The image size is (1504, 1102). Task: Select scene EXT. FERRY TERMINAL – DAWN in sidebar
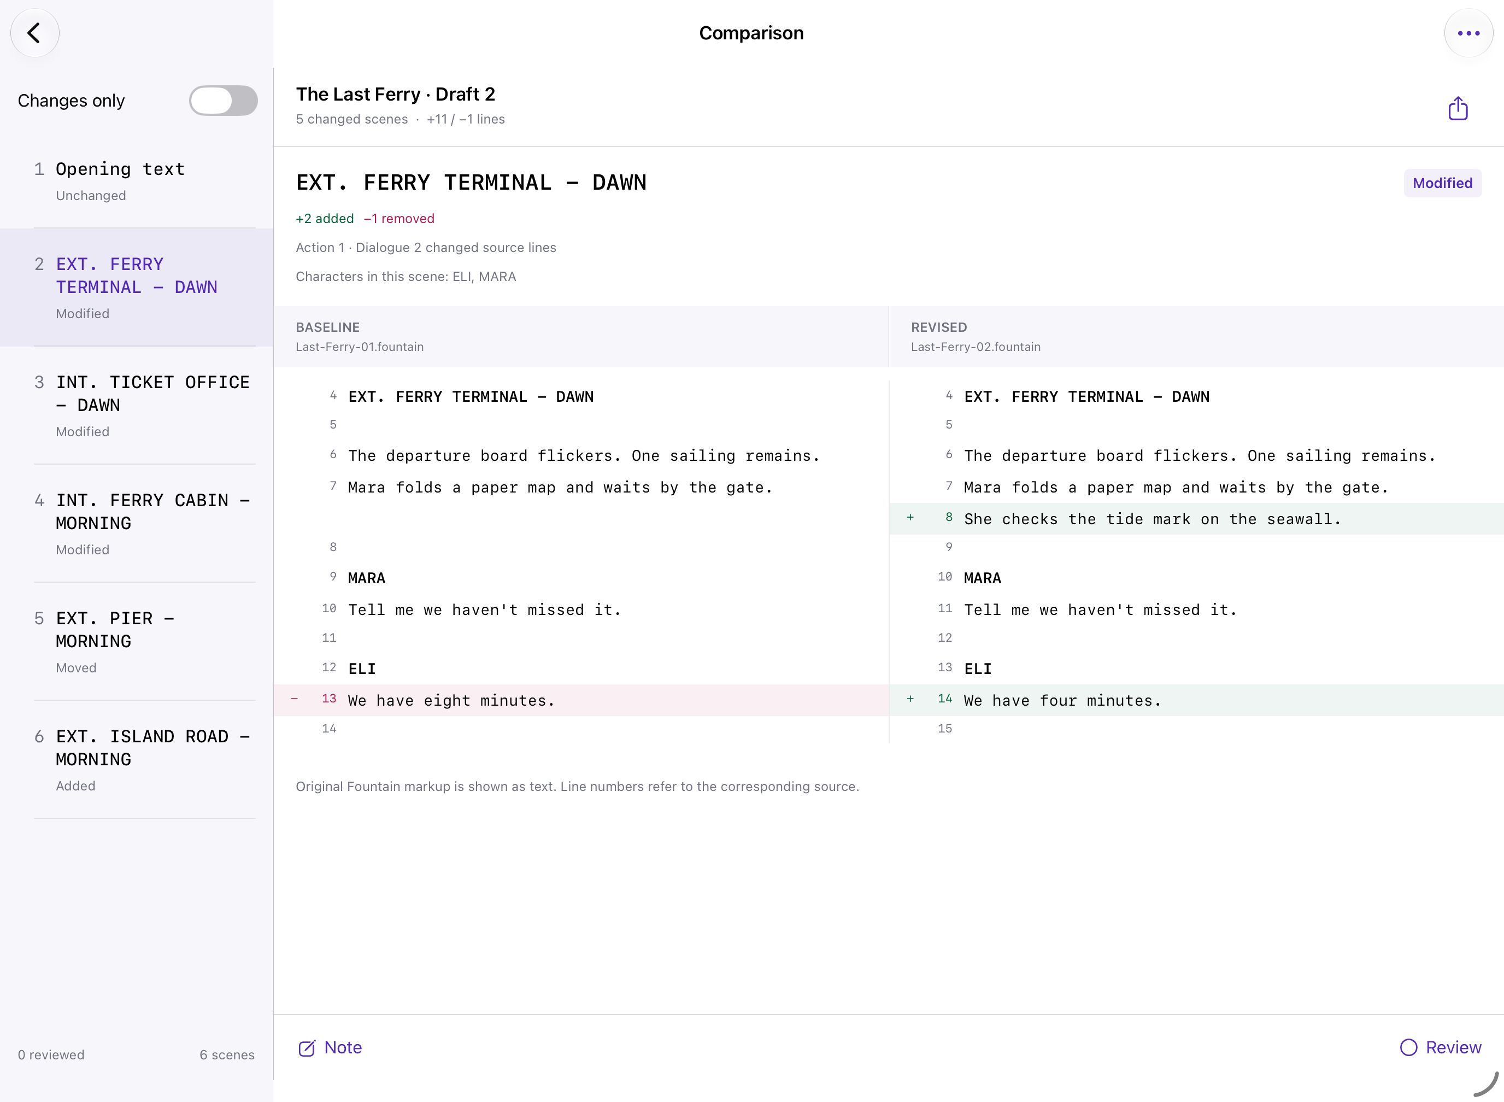(x=137, y=288)
